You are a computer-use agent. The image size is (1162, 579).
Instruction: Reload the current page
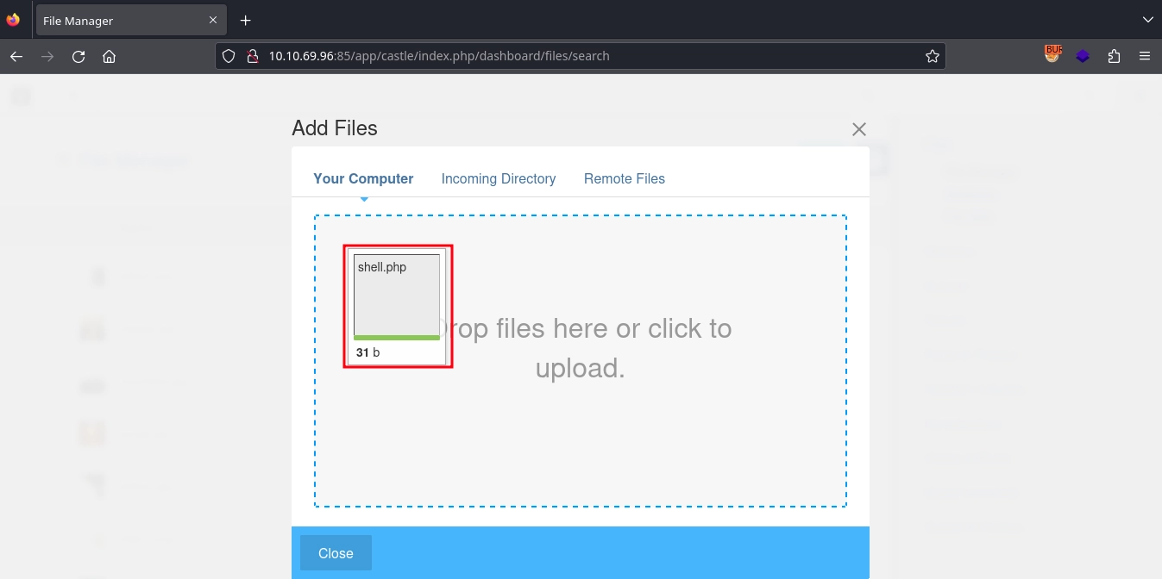(79, 57)
